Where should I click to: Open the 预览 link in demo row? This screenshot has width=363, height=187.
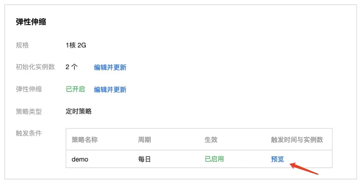pyautogui.click(x=277, y=159)
